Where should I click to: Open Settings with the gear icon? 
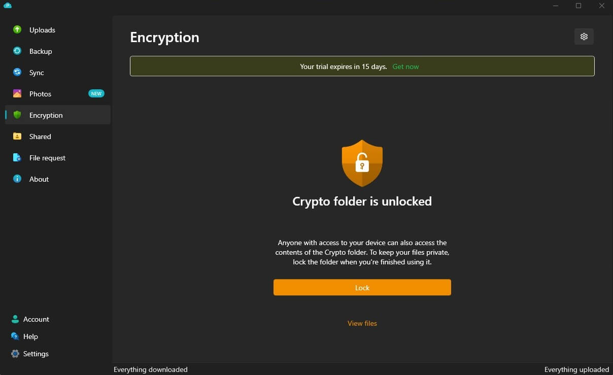(15, 354)
